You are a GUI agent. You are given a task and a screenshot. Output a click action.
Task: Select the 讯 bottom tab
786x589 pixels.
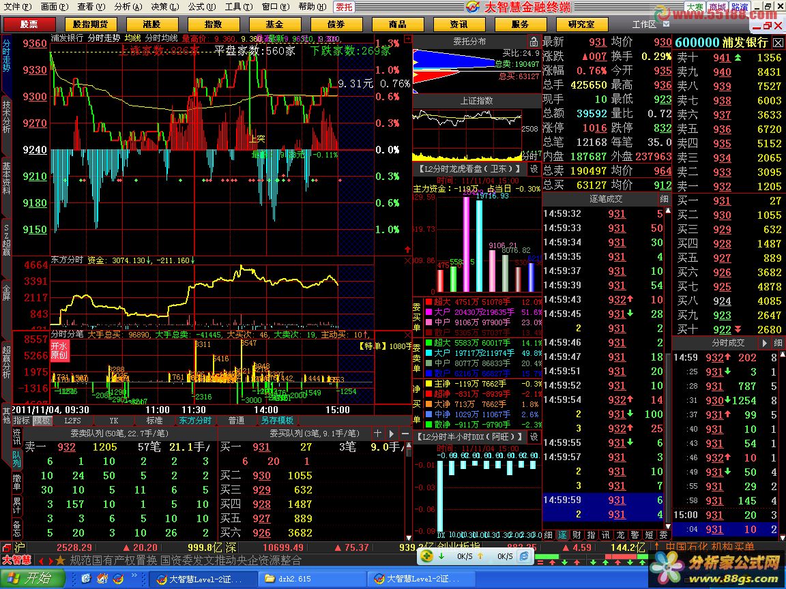[x=606, y=535]
